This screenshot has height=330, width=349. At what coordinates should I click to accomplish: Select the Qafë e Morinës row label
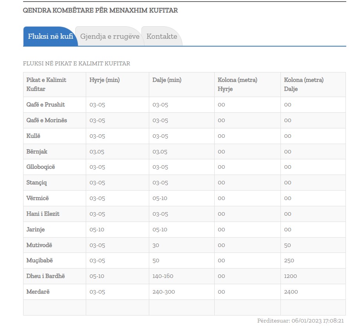tap(47, 120)
